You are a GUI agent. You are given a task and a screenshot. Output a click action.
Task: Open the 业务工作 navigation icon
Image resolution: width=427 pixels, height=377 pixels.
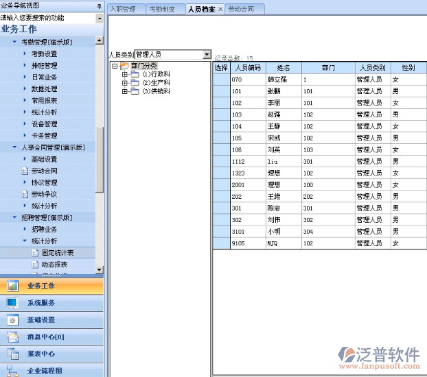(x=12, y=286)
